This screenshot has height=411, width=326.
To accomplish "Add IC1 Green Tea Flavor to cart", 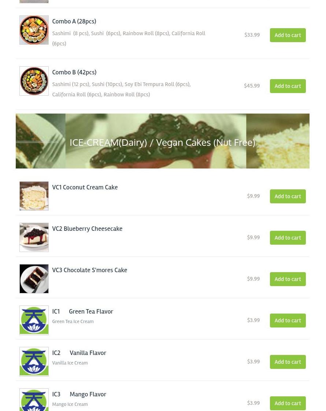I will pyautogui.click(x=288, y=321).
